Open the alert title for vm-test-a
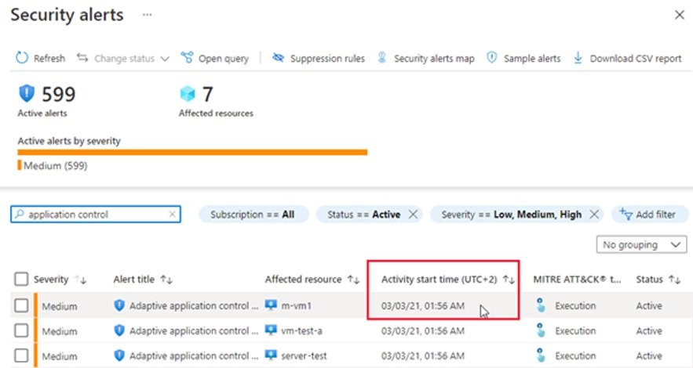The height and width of the screenshot is (368, 693). point(193,331)
